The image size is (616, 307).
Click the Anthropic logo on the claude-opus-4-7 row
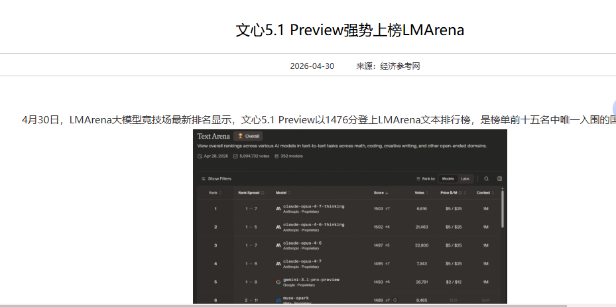(x=278, y=264)
